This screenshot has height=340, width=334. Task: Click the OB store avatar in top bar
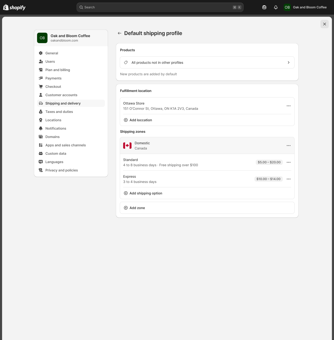[x=287, y=7]
